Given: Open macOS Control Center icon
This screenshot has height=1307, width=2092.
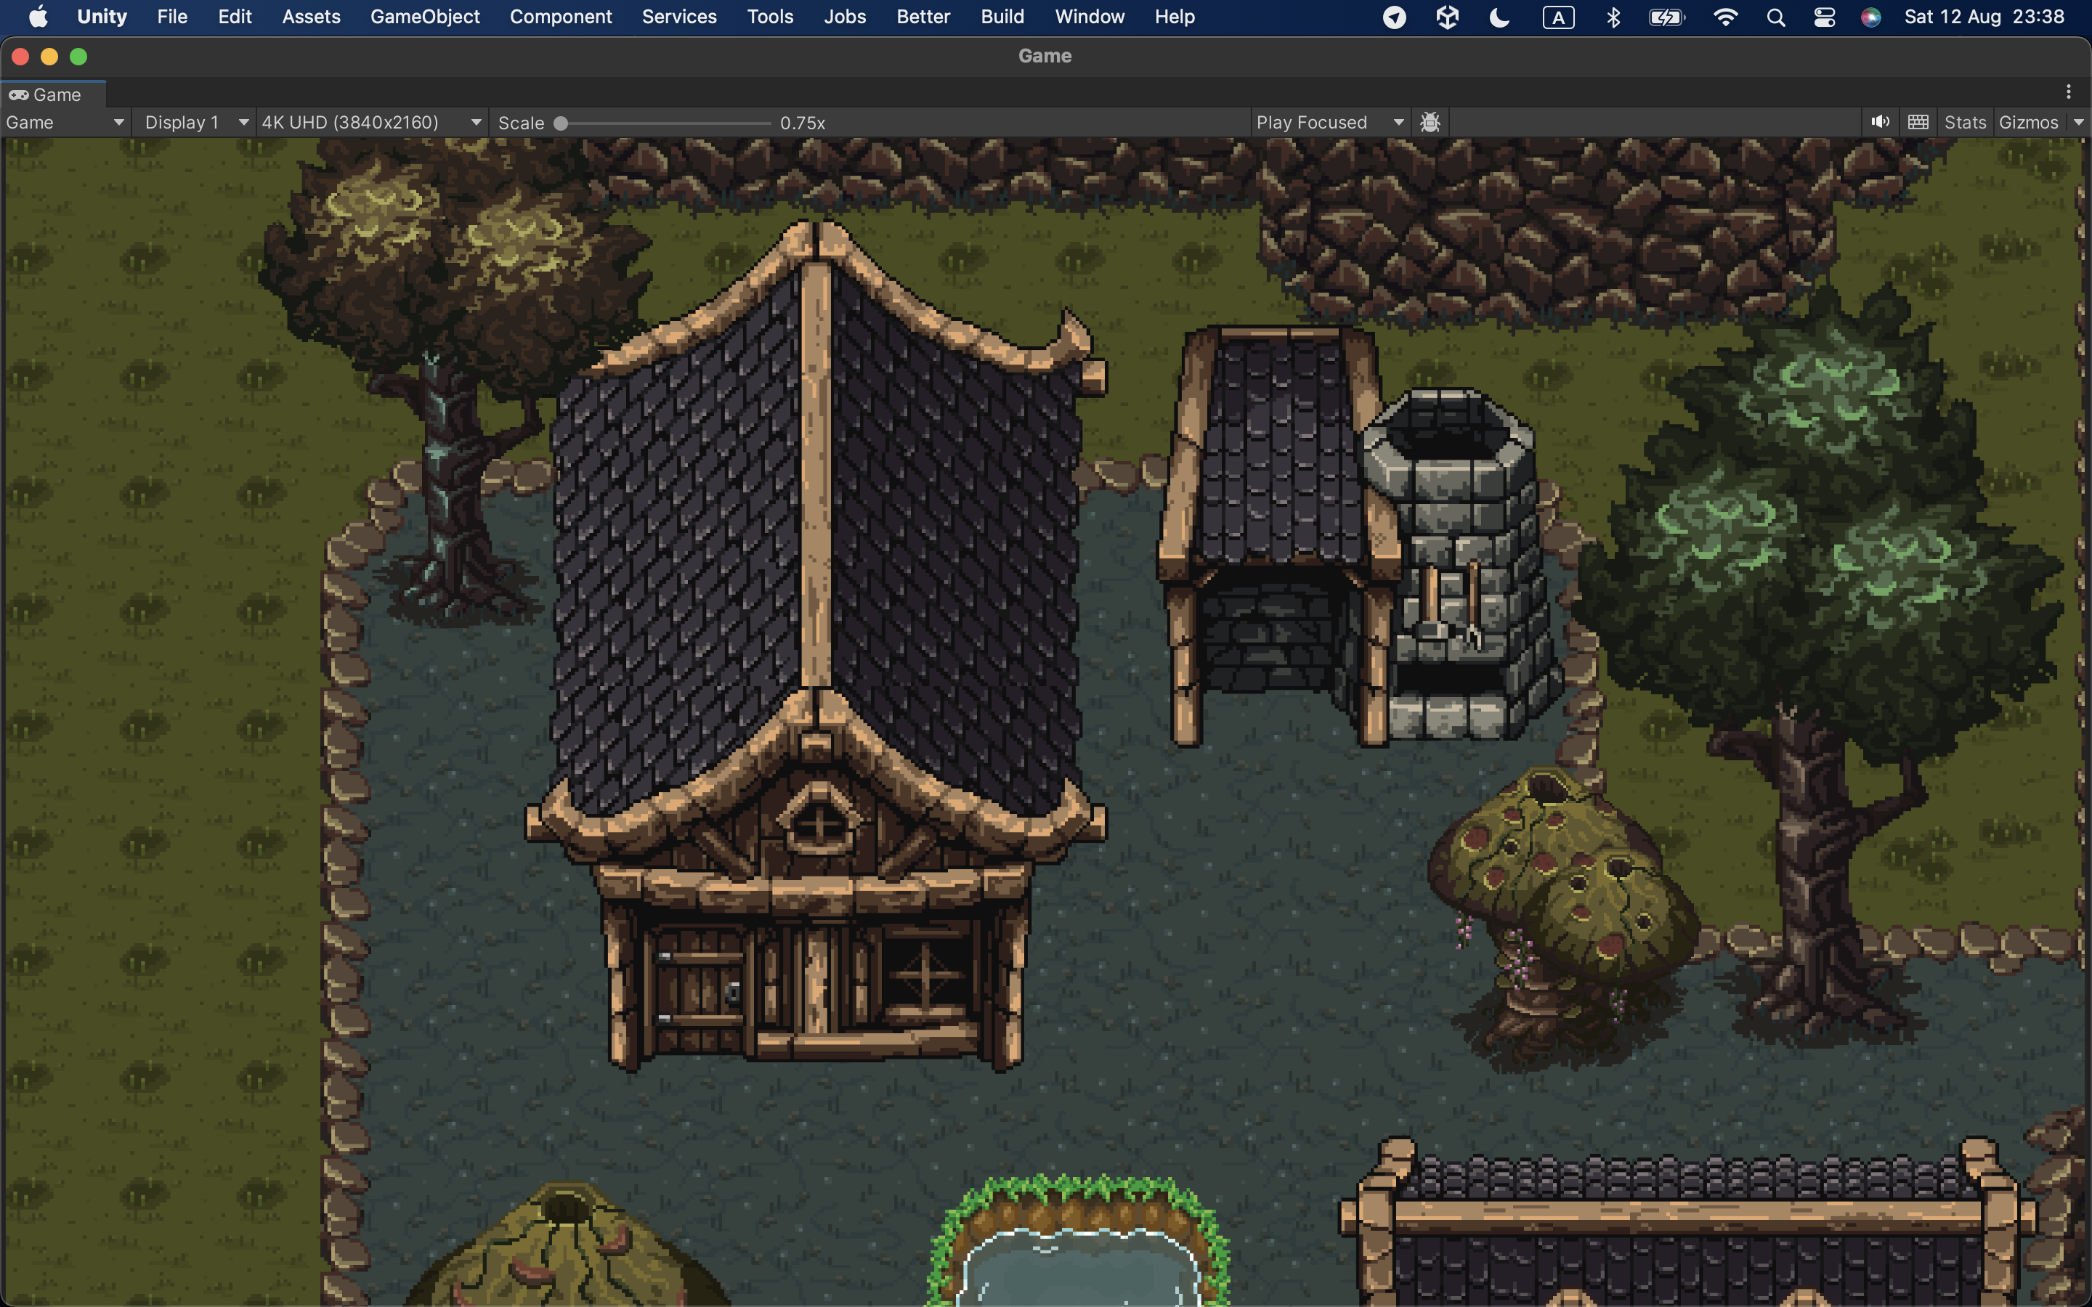Looking at the screenshot, I should [1824, 17].
